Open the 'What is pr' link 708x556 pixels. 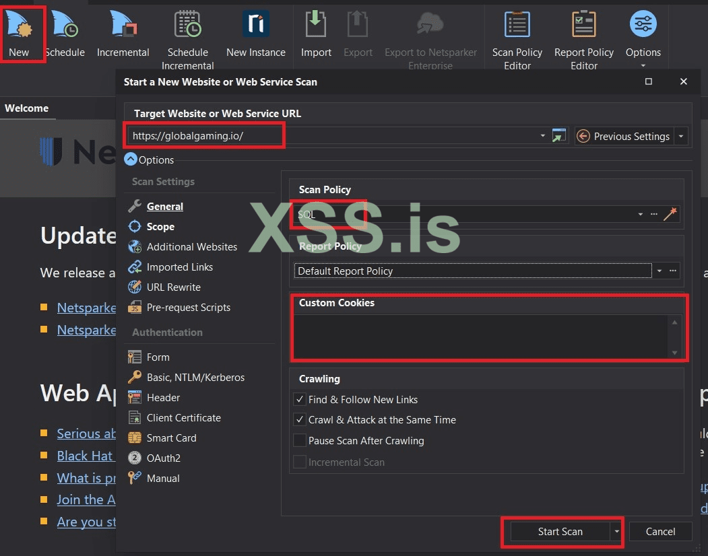[x=86, y=478]
